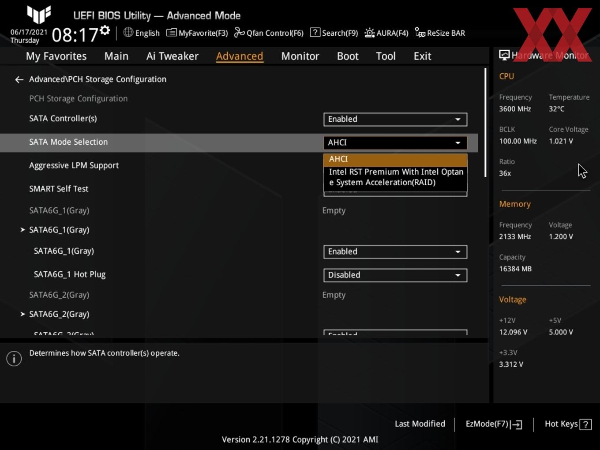Click Memory frequency value 2133 MHz
The width and height of the screenshot is (600, 450).
[515, 236]
